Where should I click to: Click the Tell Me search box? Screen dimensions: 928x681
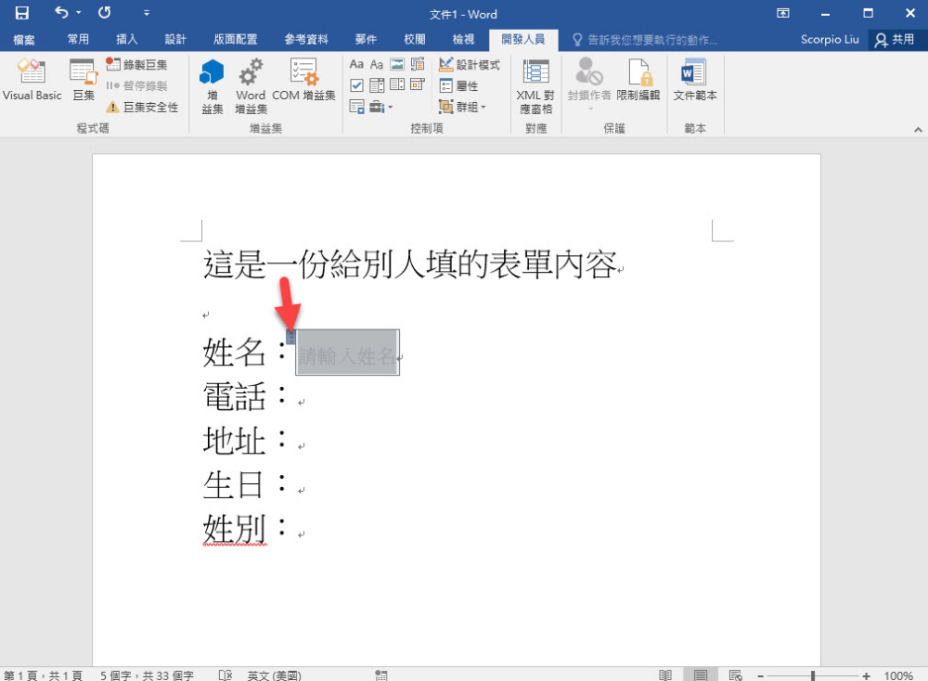tap(645, 40)
